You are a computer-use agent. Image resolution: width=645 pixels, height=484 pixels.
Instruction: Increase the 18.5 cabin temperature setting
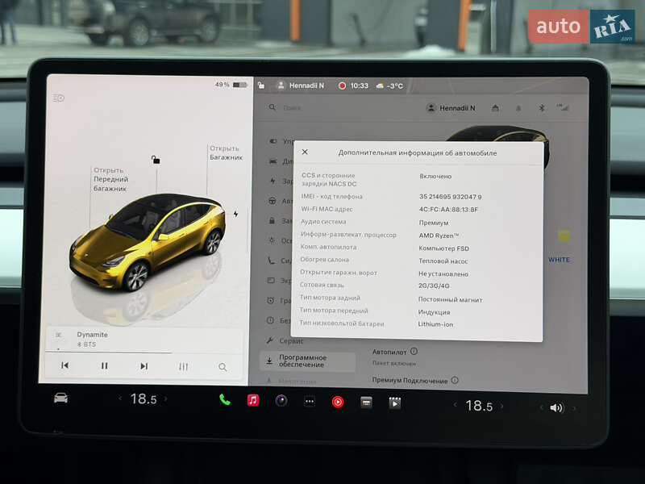coord(166,398)
